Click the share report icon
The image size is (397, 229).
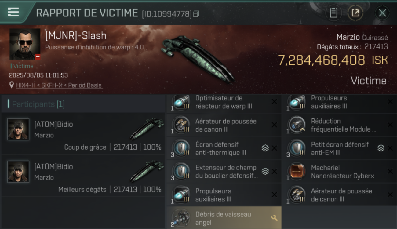[x=355, y=13]
